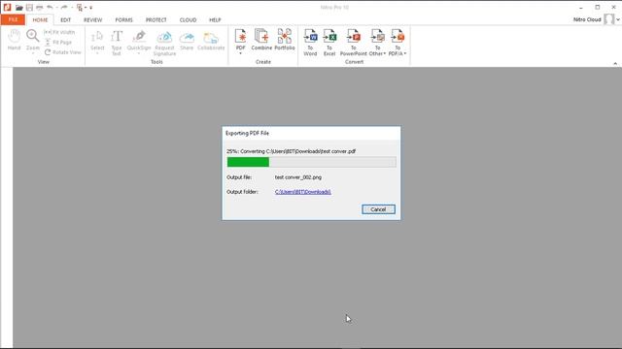Switch to the CLOUD tab
Screen dimensions: 622x349
pos(188,19)
